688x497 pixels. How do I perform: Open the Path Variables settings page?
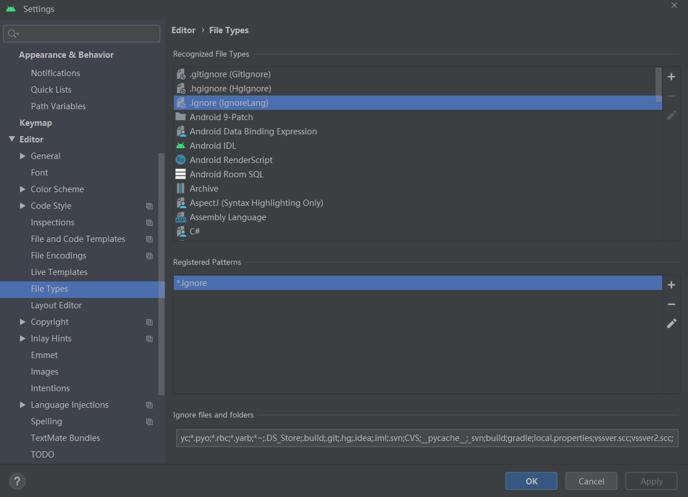58,106
